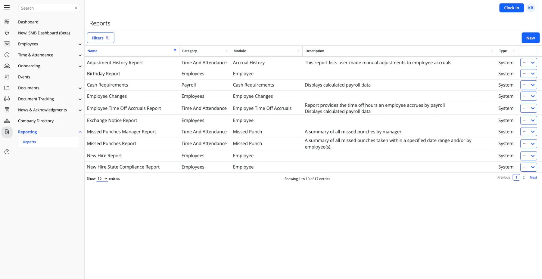This screenshot has width=542, height=279.
Task: Click the Events calendar icon
Action: 7,77
